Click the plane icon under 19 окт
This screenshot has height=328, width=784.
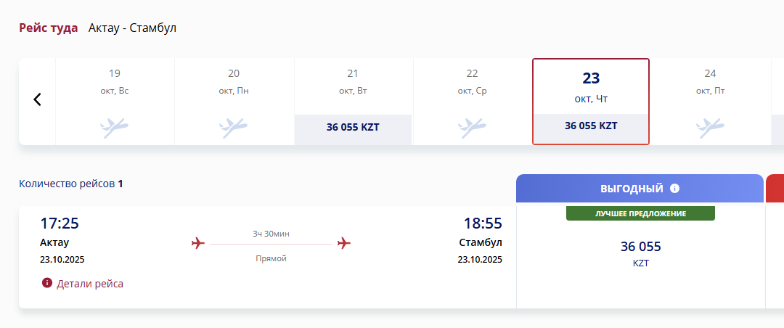(115, 128)
